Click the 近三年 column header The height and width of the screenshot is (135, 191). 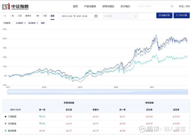coord(149,110)
